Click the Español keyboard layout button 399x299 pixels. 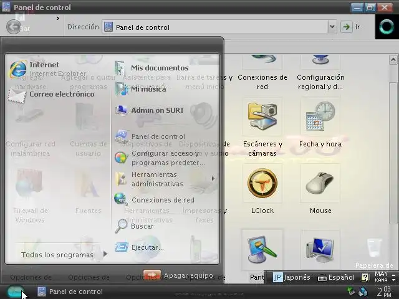point(336,277)
